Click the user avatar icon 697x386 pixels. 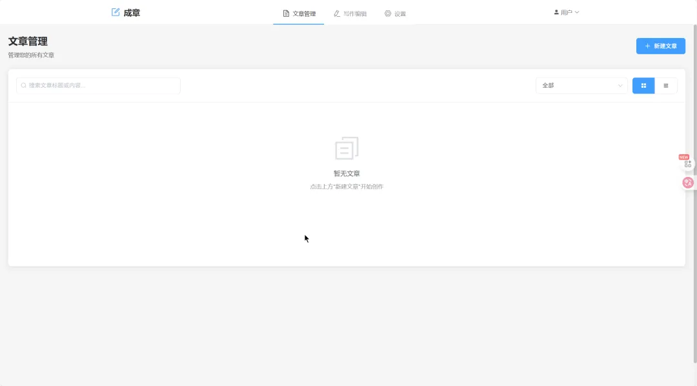pyautogui.click(x=556, y=12)
